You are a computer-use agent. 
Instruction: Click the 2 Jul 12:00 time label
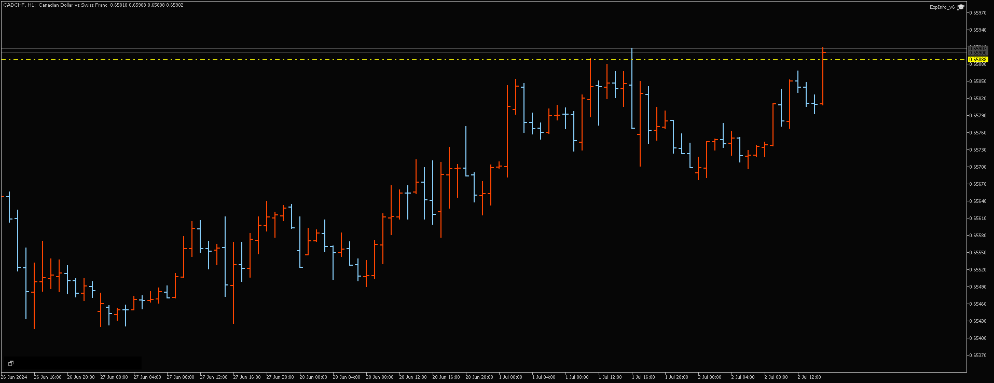coord(809,377)
